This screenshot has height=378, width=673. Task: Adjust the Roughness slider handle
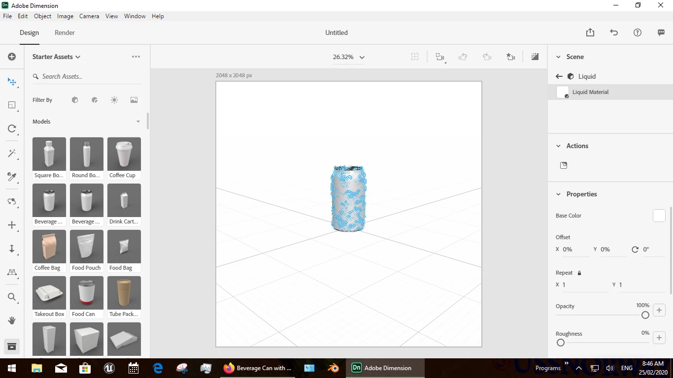(x=560, y=343)
